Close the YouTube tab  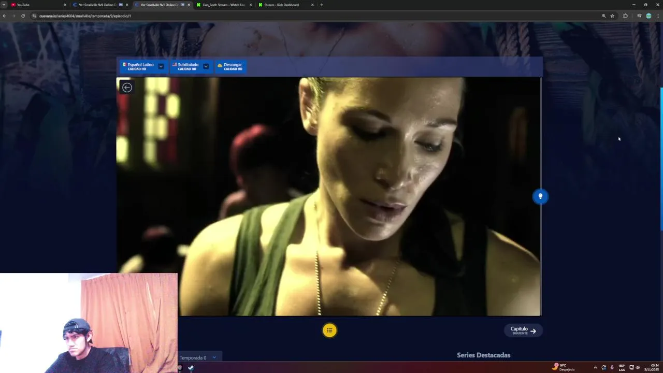tap(65, 5)
